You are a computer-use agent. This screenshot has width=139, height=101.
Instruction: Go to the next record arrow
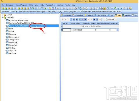71,19
